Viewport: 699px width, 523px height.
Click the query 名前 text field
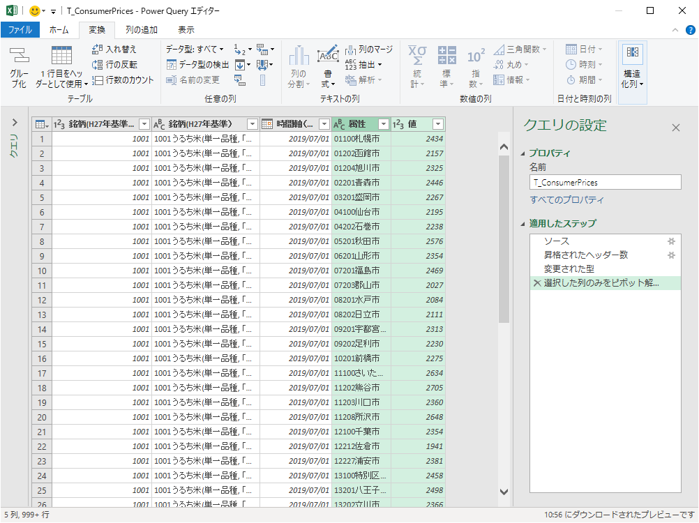605,182
